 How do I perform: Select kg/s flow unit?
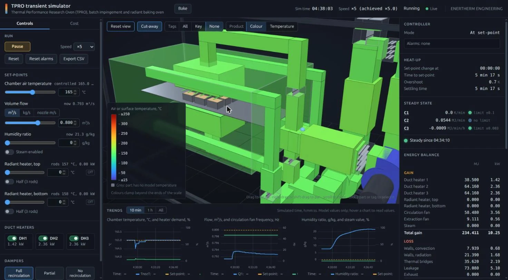(27, 113)
